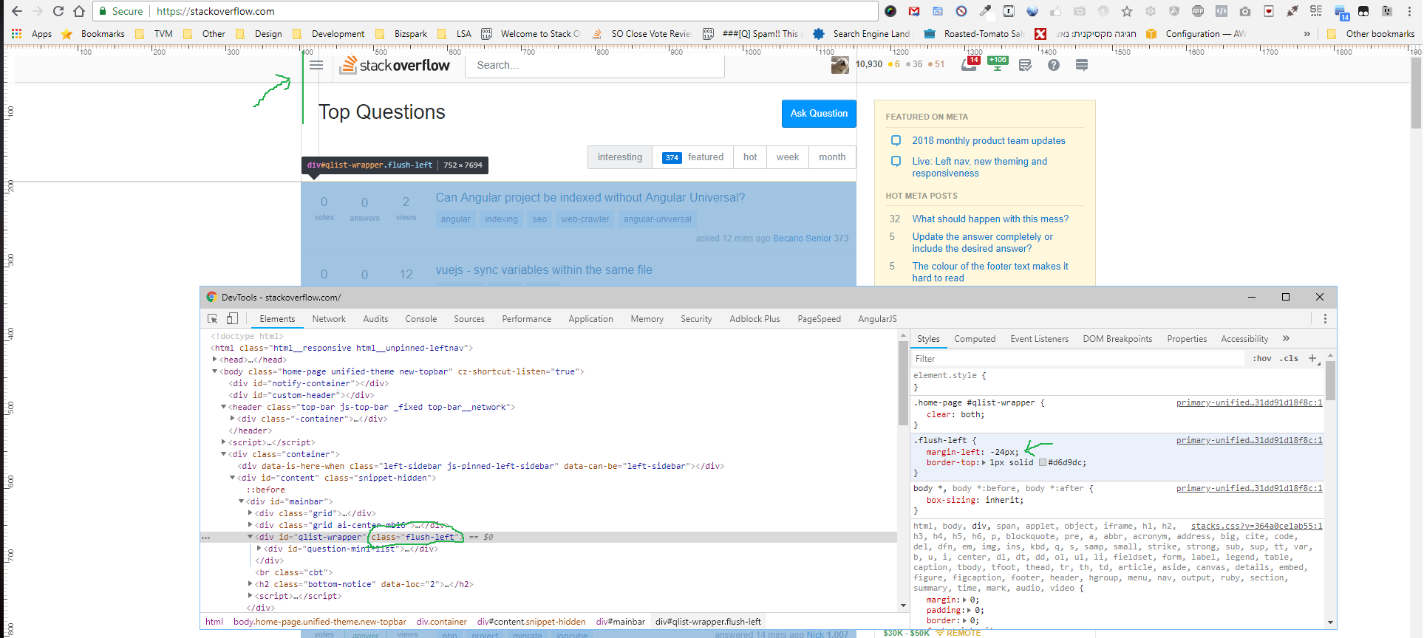Viewport: 1424px width, 638px height.
Task: Collapse the div id mainbar node
Action: [x=242, y=501]
